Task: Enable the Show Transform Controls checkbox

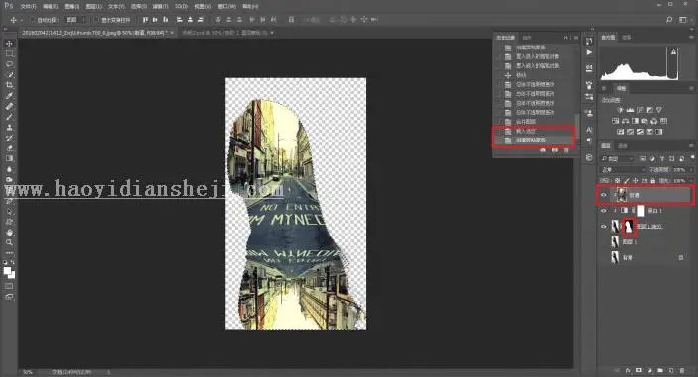Action: coord(96,20)
